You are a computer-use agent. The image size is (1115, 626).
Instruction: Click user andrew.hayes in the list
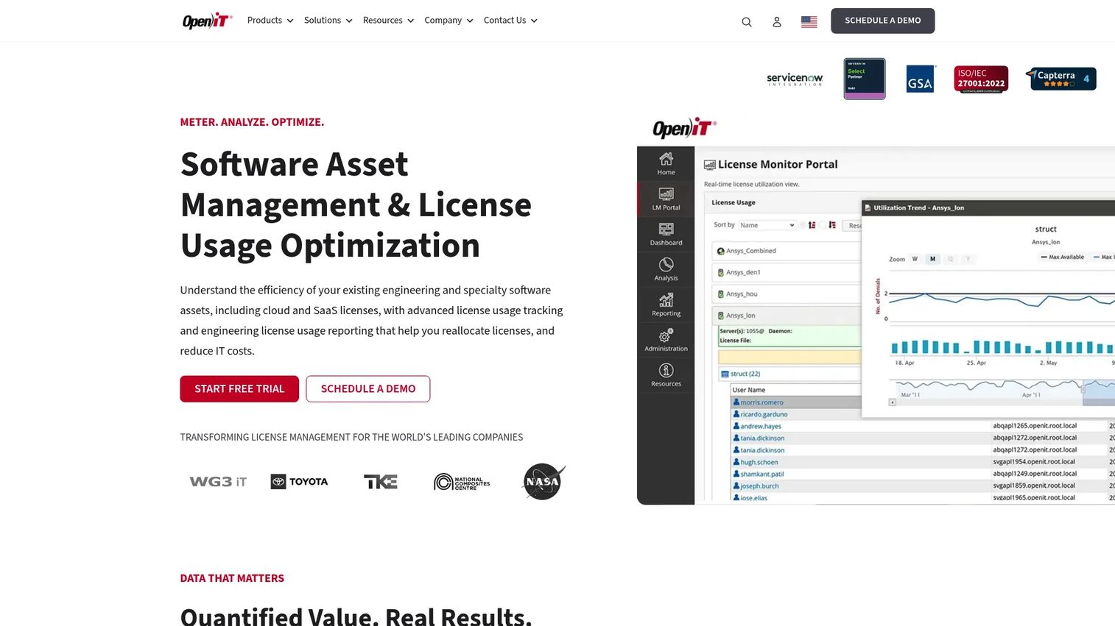click(x=761, y=427)
